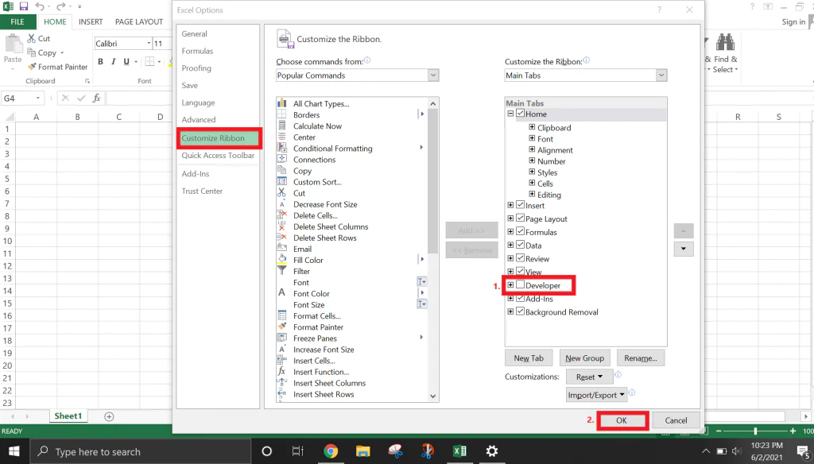Select Quick Access Toolbar category

point(218,155)
